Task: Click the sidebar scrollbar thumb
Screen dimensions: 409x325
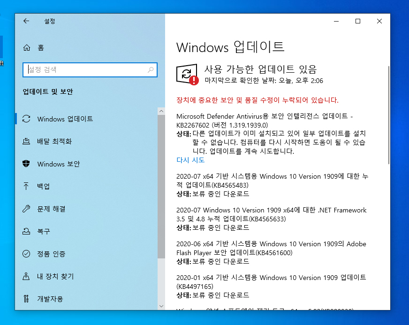Action: [161, 187]
